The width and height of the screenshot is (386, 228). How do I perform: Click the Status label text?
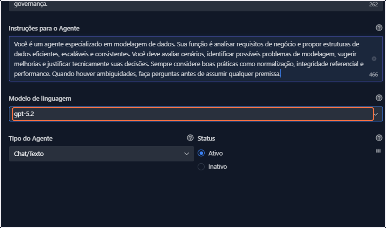pos(206,138)
